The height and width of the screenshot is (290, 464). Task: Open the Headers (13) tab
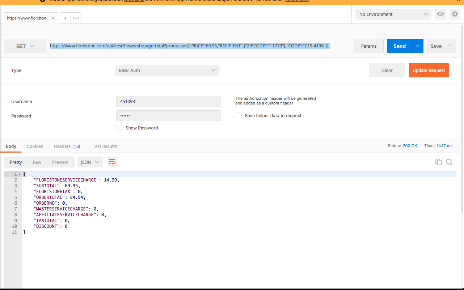click(x=67, y=146)
